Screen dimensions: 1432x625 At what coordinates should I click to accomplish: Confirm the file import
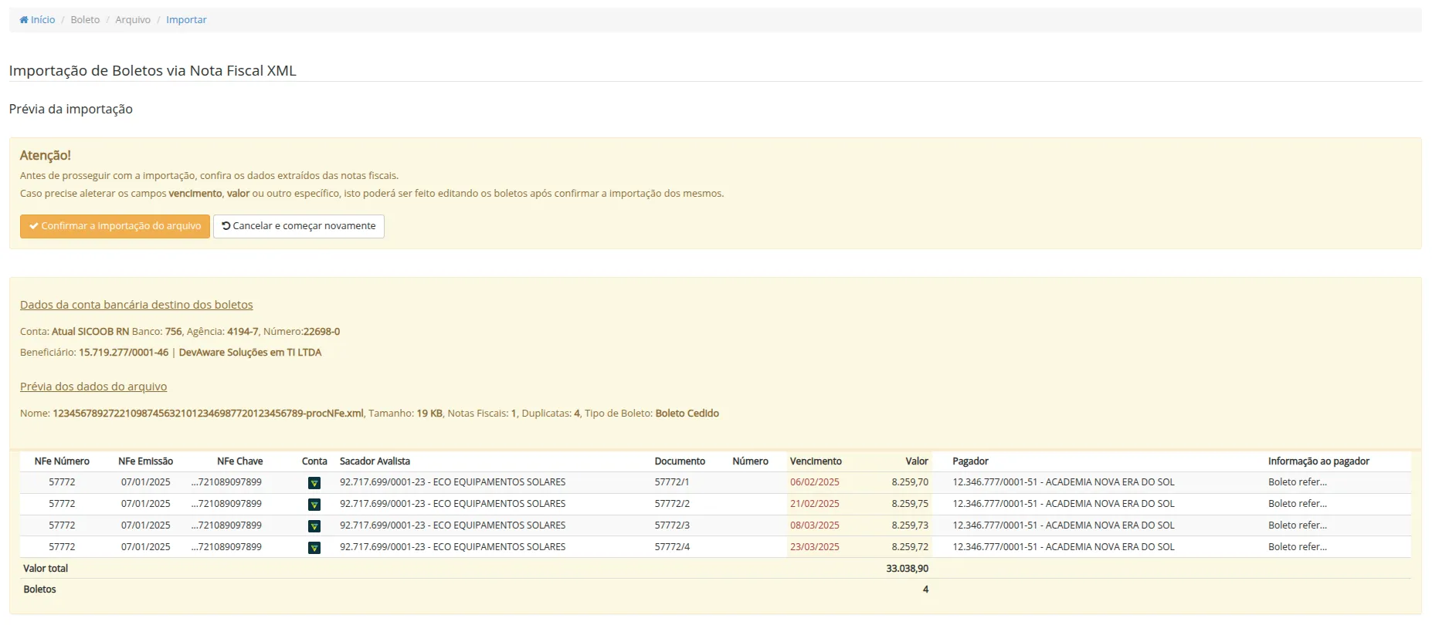[115, 226]
